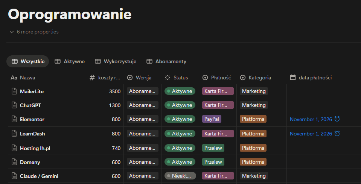This screenshot has height=184, width=361.
Task: Expand the 6 more properties chevron
Action: pos(12,32)
